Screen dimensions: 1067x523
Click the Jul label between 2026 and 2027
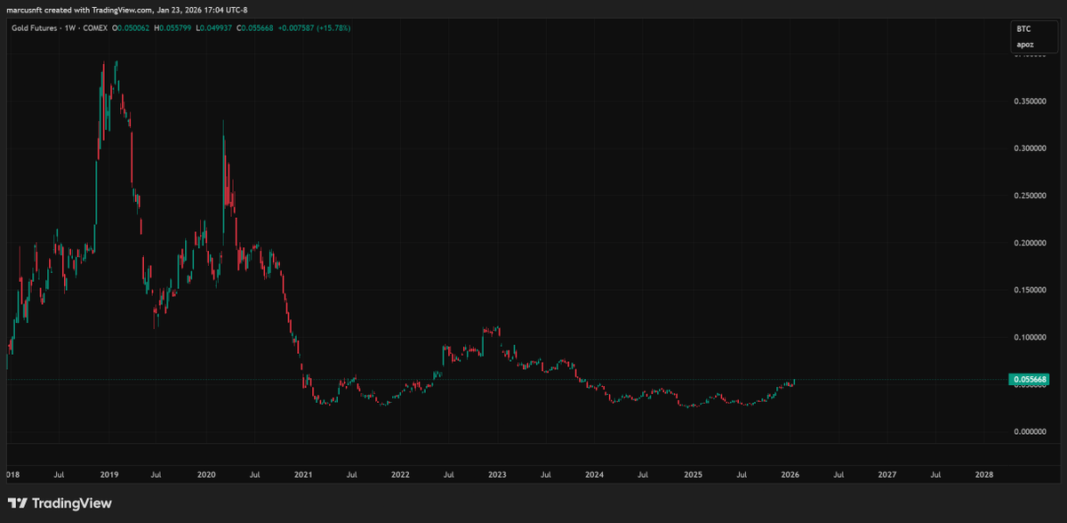838,475
